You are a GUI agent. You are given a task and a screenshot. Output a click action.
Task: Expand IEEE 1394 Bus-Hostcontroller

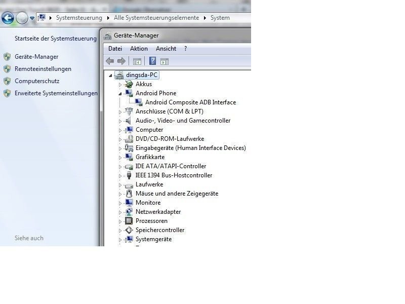pyautogui.click(x=120, y=176)
